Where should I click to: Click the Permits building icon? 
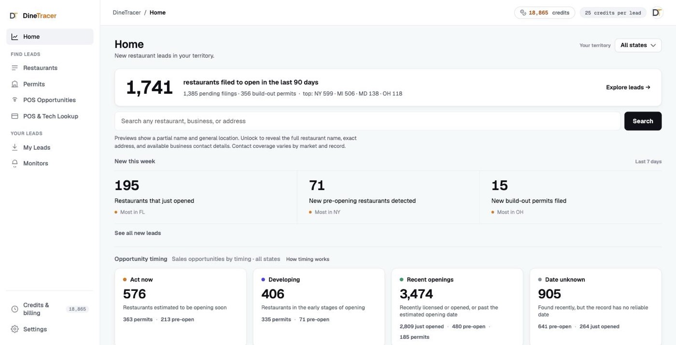(x=14, y=84)
